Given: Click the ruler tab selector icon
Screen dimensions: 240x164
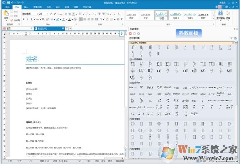Looking at the screenshot, I should [x=4, y=34].
